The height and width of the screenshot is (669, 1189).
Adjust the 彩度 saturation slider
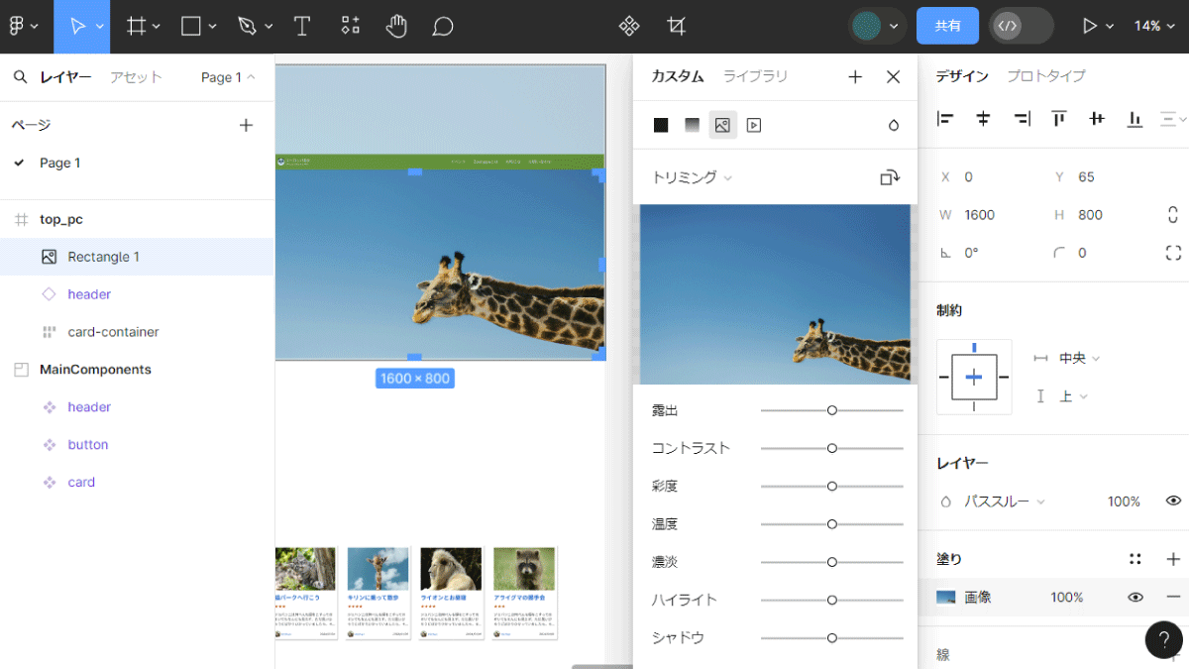point(832,486)
